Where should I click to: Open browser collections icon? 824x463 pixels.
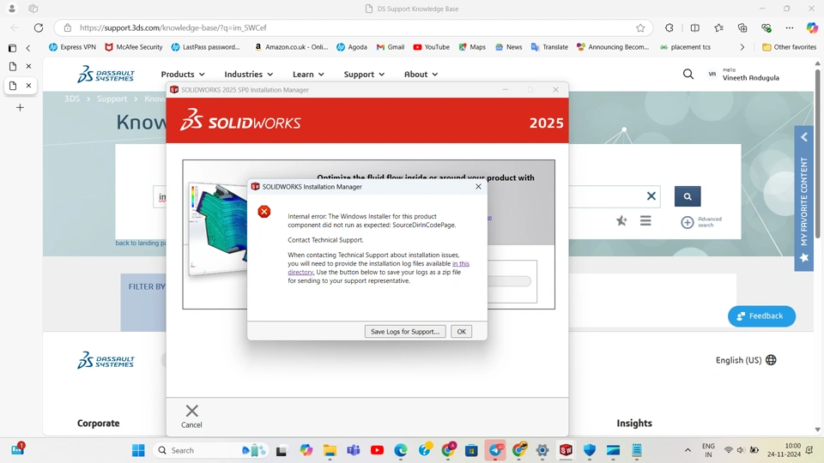click(742, 27)
